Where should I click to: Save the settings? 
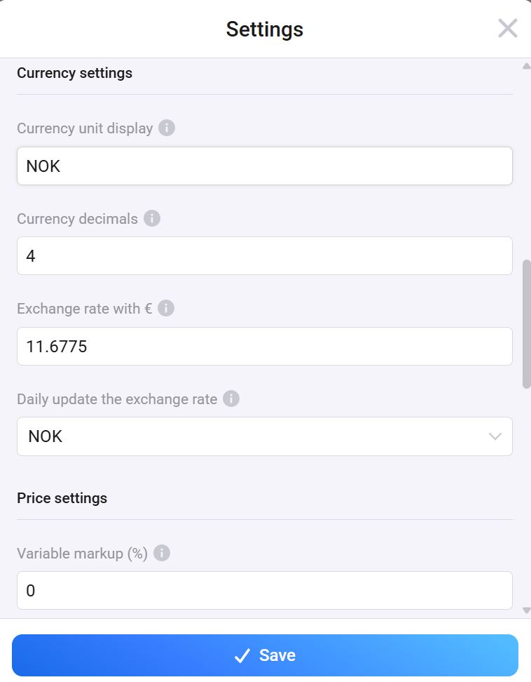pyautogui.click(x=265, y=655)
